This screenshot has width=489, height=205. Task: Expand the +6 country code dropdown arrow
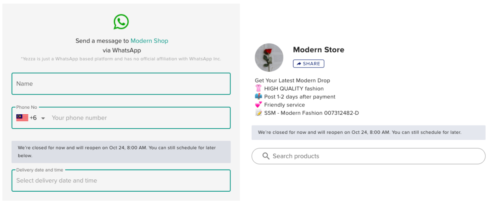click(43, 118)
